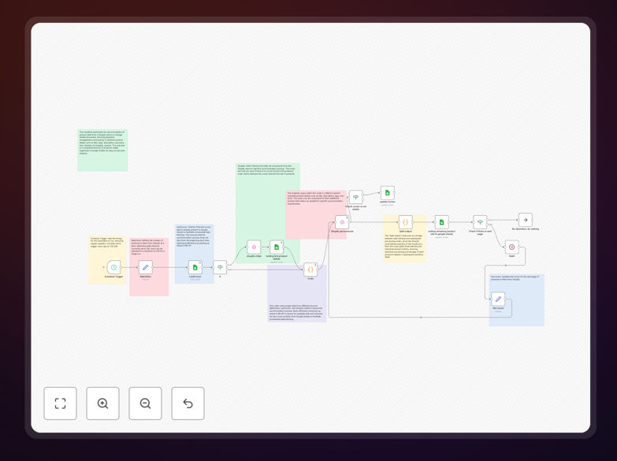617x461 pixels.
Task: Open the writing first product details node
Action: coord(277,247)
